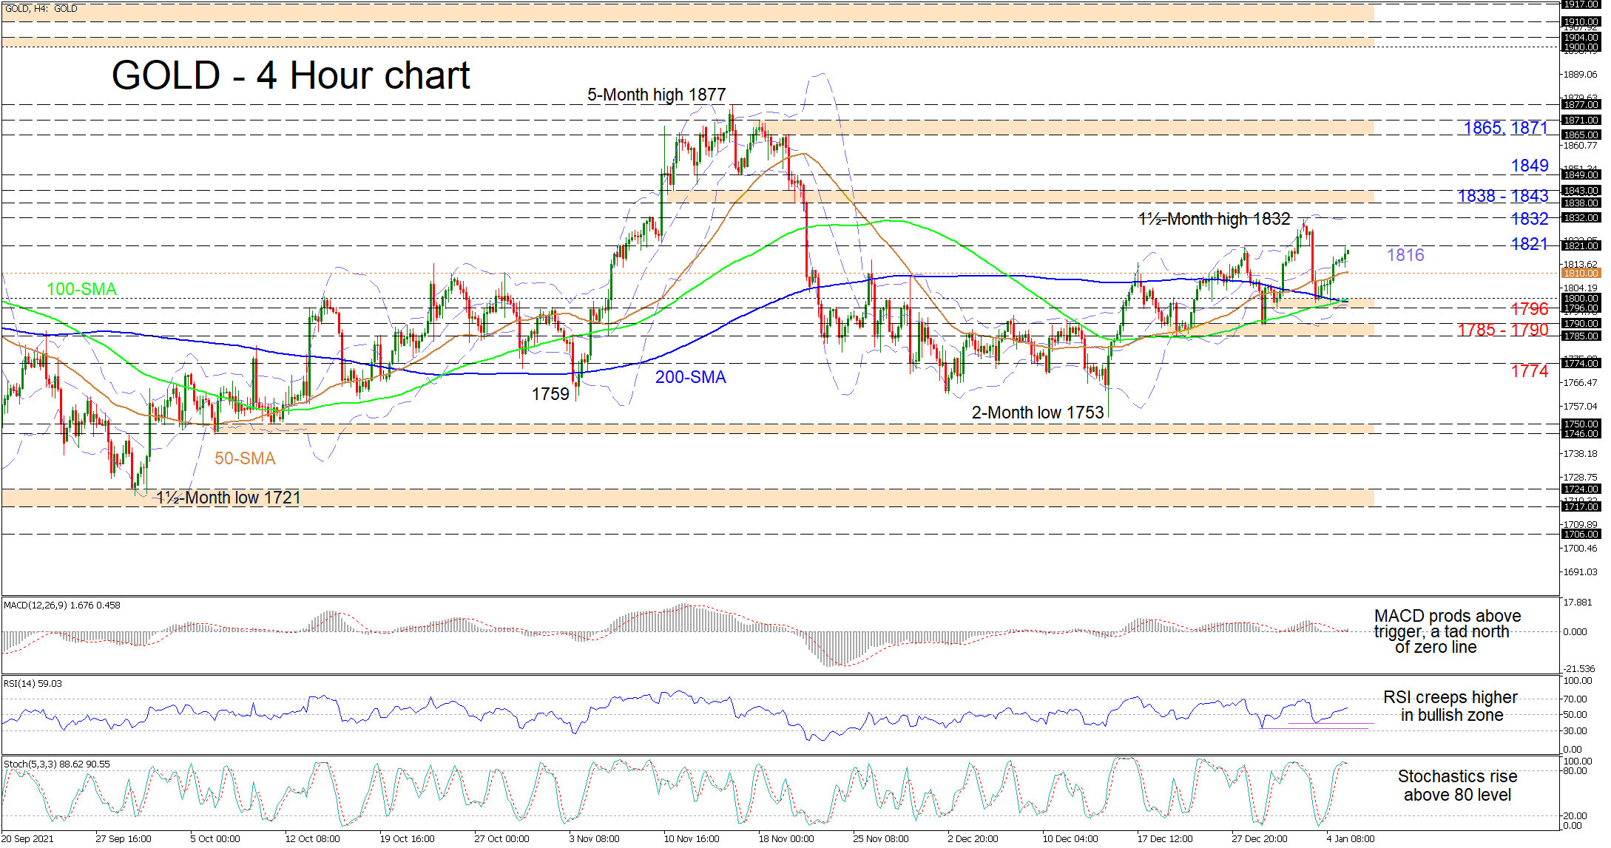Click the 5-Month high 1877 label
1611x848 pixels.
(x=656, y=95)
